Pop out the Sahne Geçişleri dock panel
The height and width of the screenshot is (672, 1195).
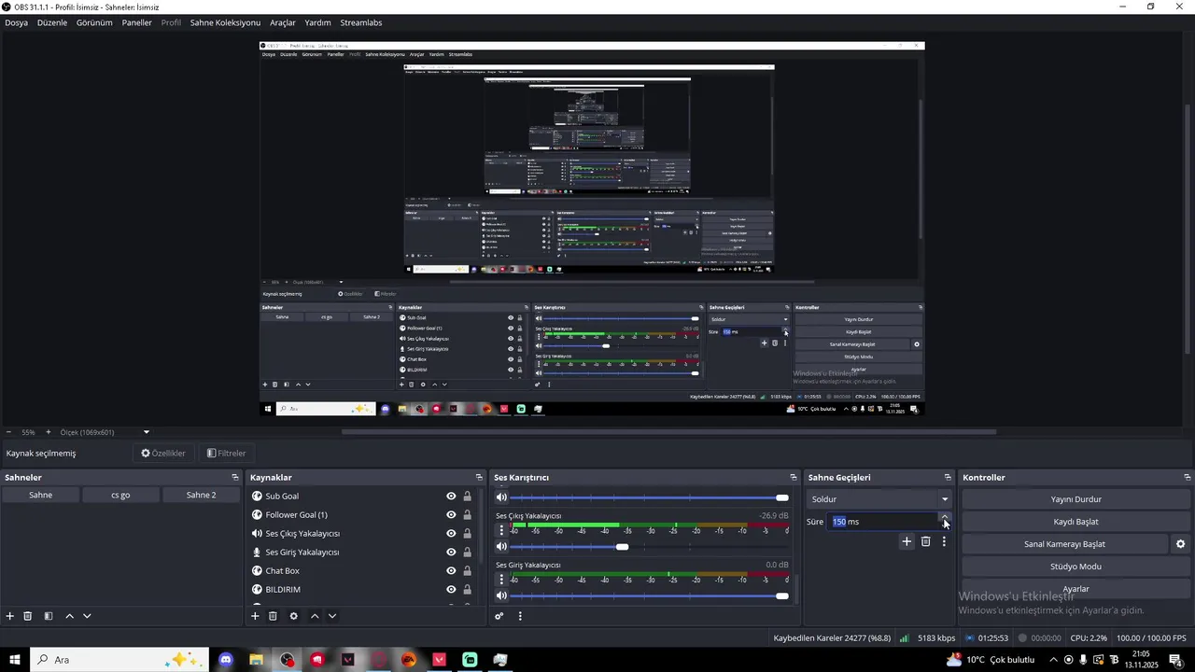coord(948,478)
